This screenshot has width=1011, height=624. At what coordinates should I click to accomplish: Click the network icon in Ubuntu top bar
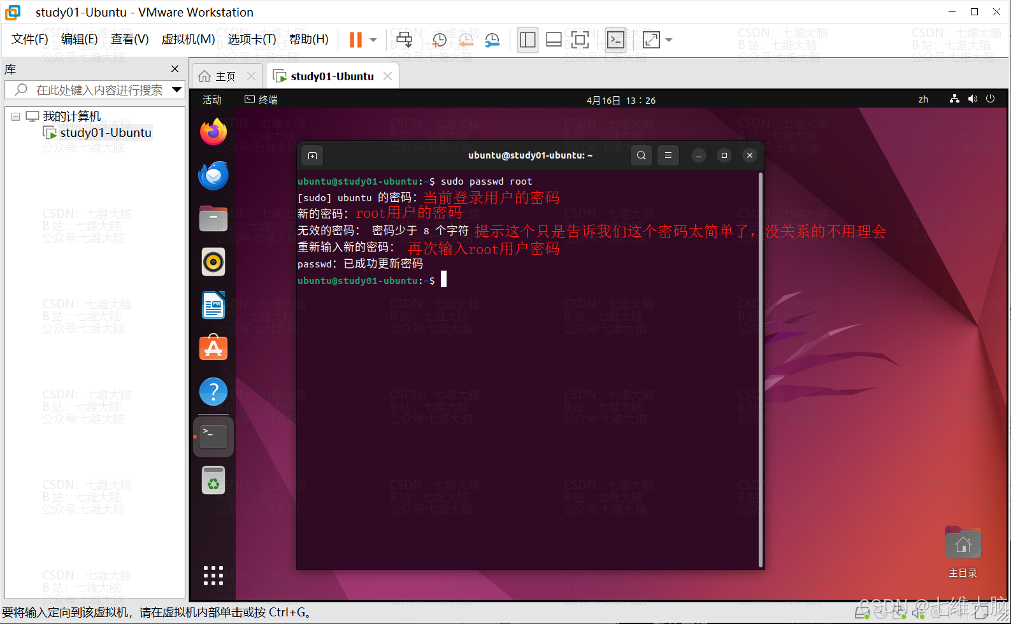pyautogui.click(x=954, y=99)
